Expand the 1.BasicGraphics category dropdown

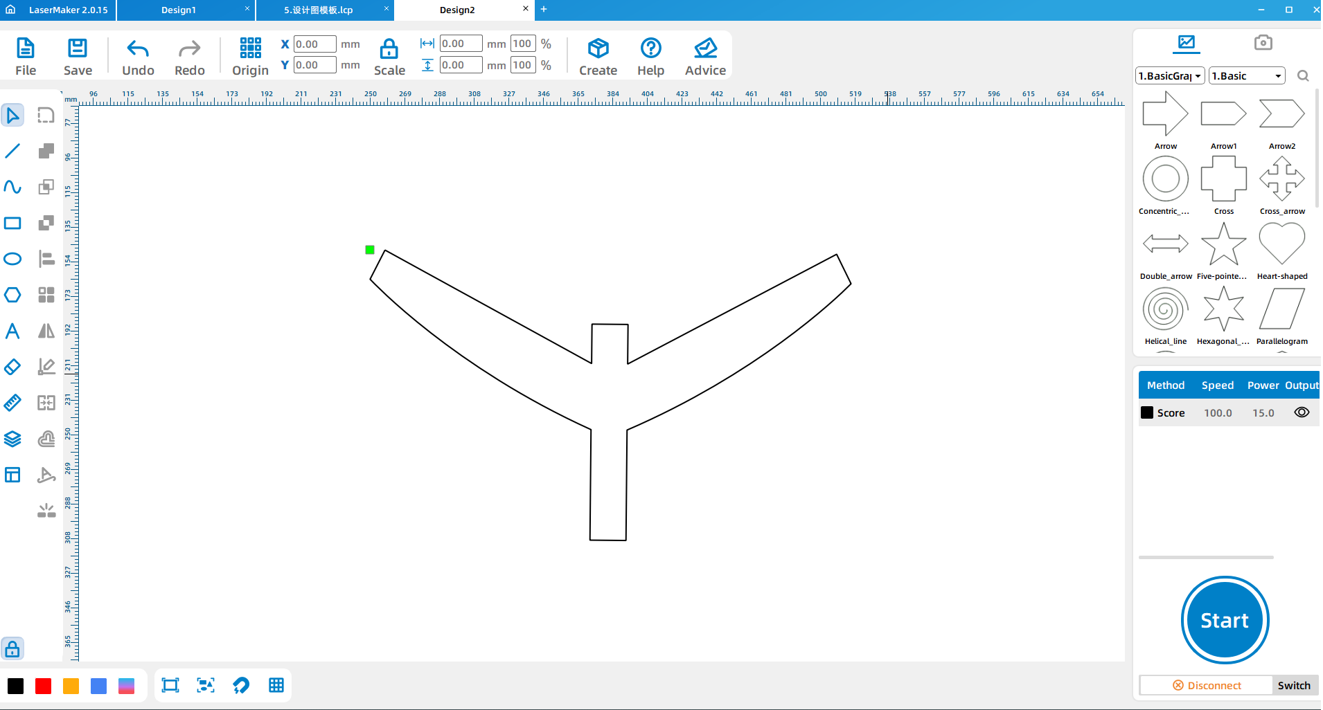(1170, 76)
